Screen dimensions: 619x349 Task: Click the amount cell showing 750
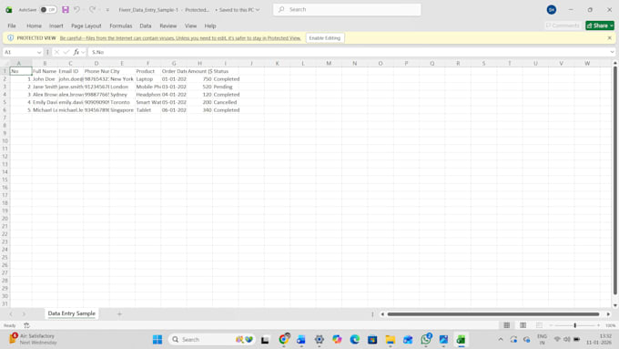[x=199, y=79]
